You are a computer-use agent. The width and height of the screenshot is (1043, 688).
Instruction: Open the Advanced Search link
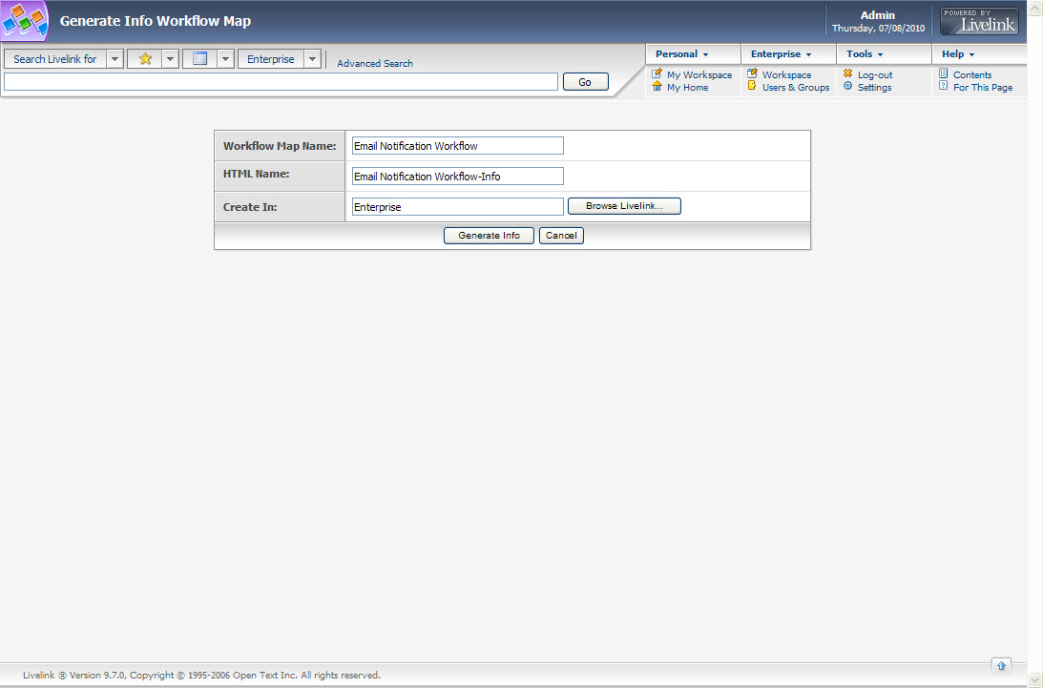tap(375, 64)
